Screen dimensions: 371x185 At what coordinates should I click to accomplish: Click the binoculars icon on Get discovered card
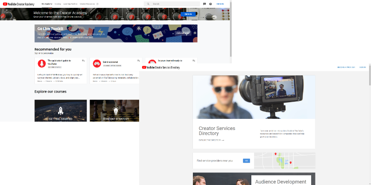point(97,63)
